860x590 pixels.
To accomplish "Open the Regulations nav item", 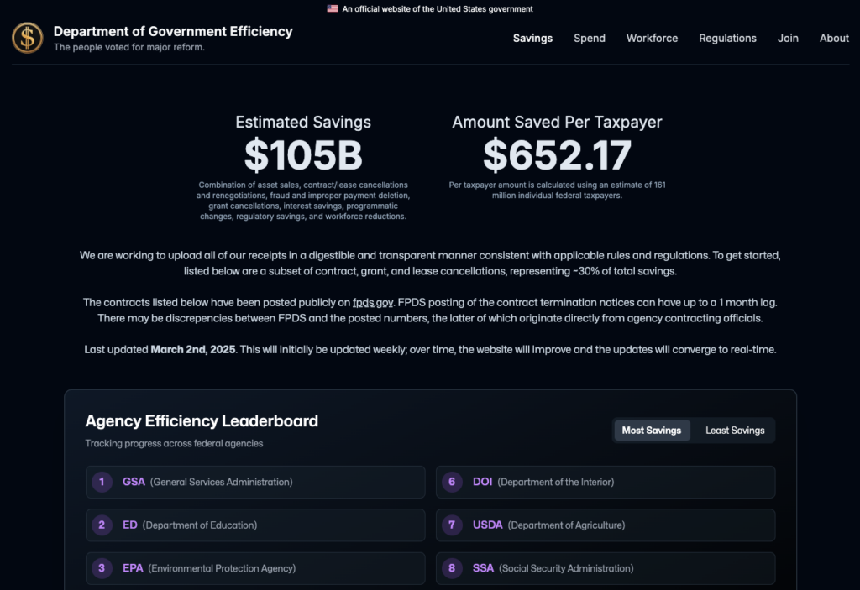I will point(727,39).
